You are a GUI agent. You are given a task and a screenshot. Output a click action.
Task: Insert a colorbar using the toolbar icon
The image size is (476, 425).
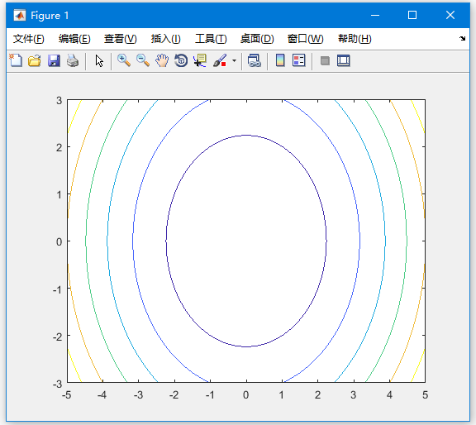tap(280, 60)
